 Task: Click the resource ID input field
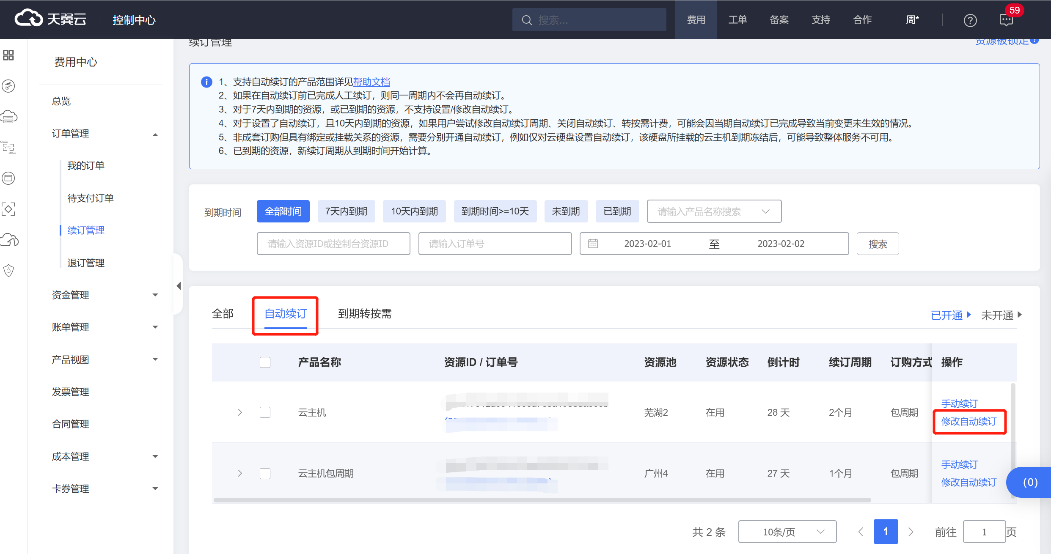[333, 244]
